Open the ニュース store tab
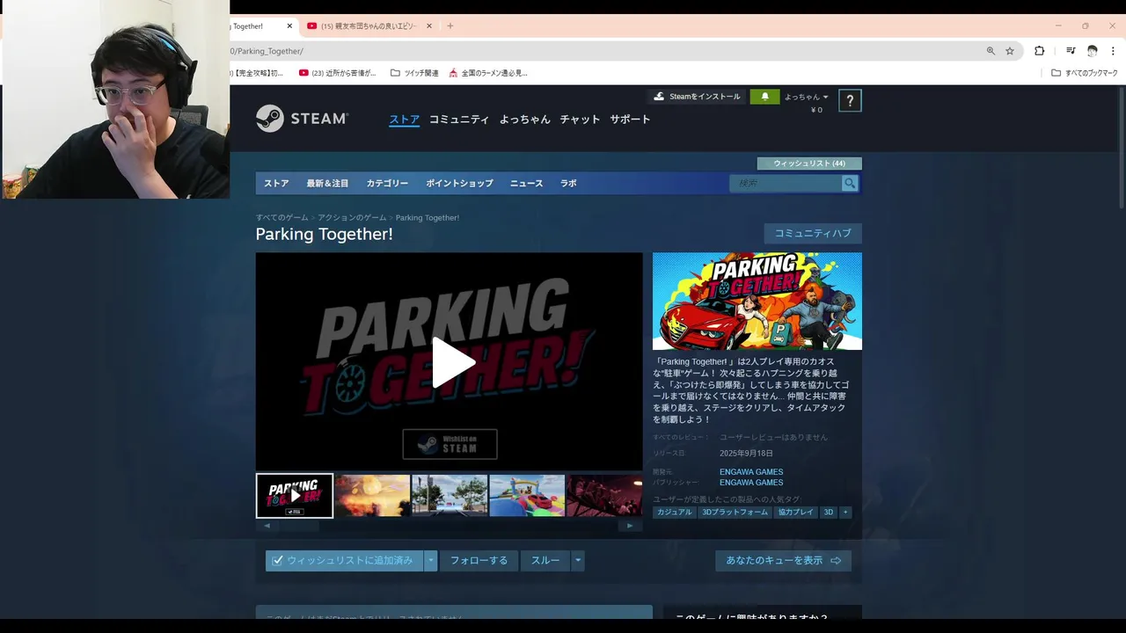Image resolution: width=1126 pixels, height=633 pixels. point(526,184)
